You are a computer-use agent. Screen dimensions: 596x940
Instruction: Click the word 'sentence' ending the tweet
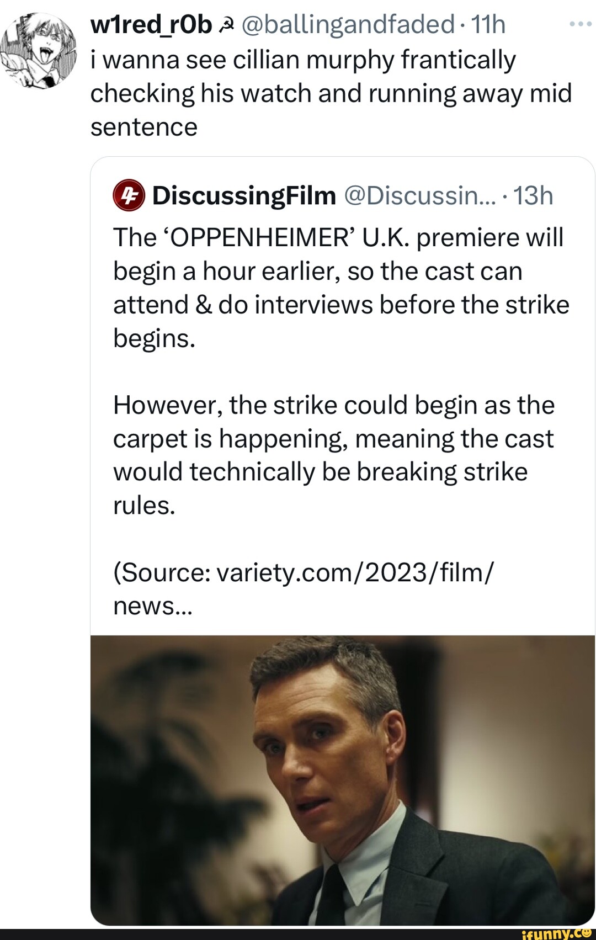[144, 128]
